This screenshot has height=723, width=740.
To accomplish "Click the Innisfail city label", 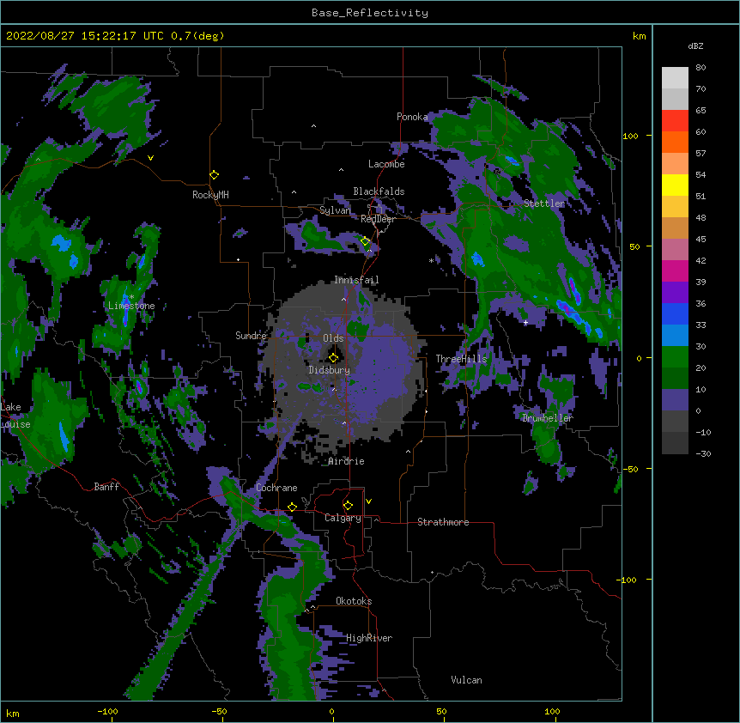I will (x=356, y=280).
